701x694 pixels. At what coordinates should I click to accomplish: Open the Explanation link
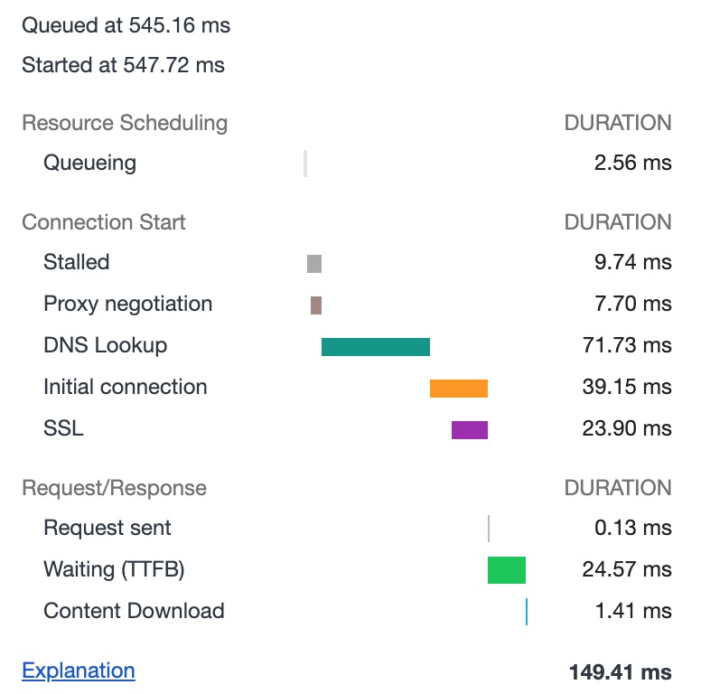point(79,671)
